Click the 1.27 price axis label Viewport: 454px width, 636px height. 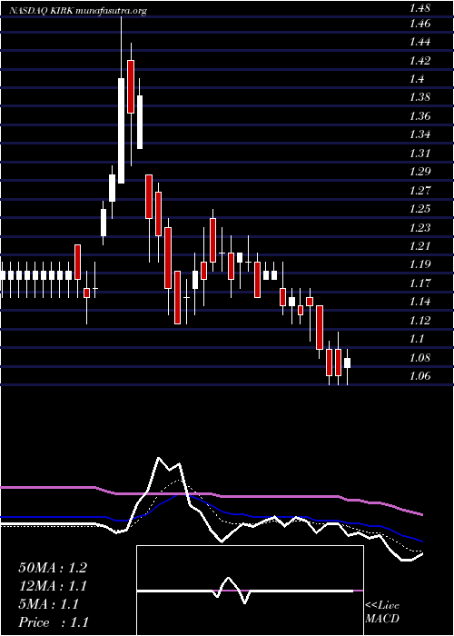[x=419, y=190]
